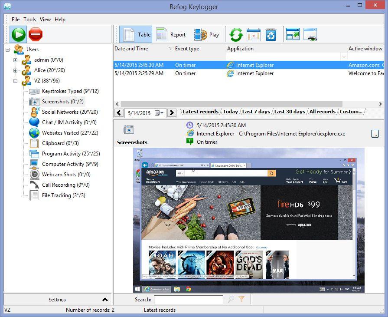Image resolution: width=388 pixels, height=317 pixels.
Task: Expand the admin user node
Action: (x=15, y=60)
